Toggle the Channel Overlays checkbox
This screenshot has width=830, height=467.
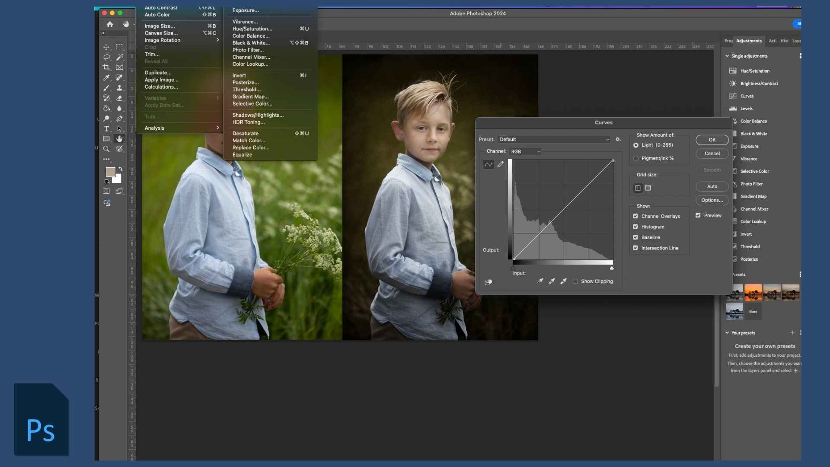pos(635,216)
